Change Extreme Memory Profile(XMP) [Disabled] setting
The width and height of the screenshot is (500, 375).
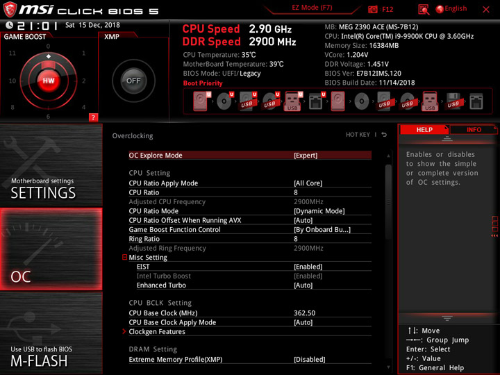point(250,360)
